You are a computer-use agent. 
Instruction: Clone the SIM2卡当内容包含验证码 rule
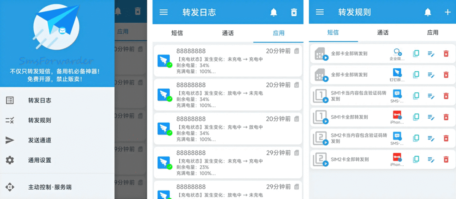416,138
